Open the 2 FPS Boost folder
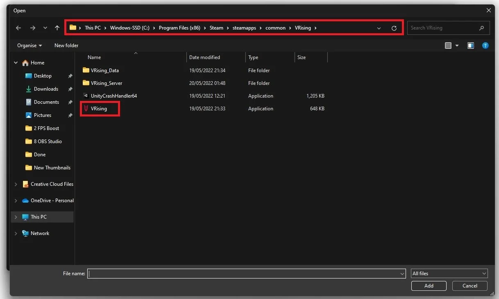 46,128
